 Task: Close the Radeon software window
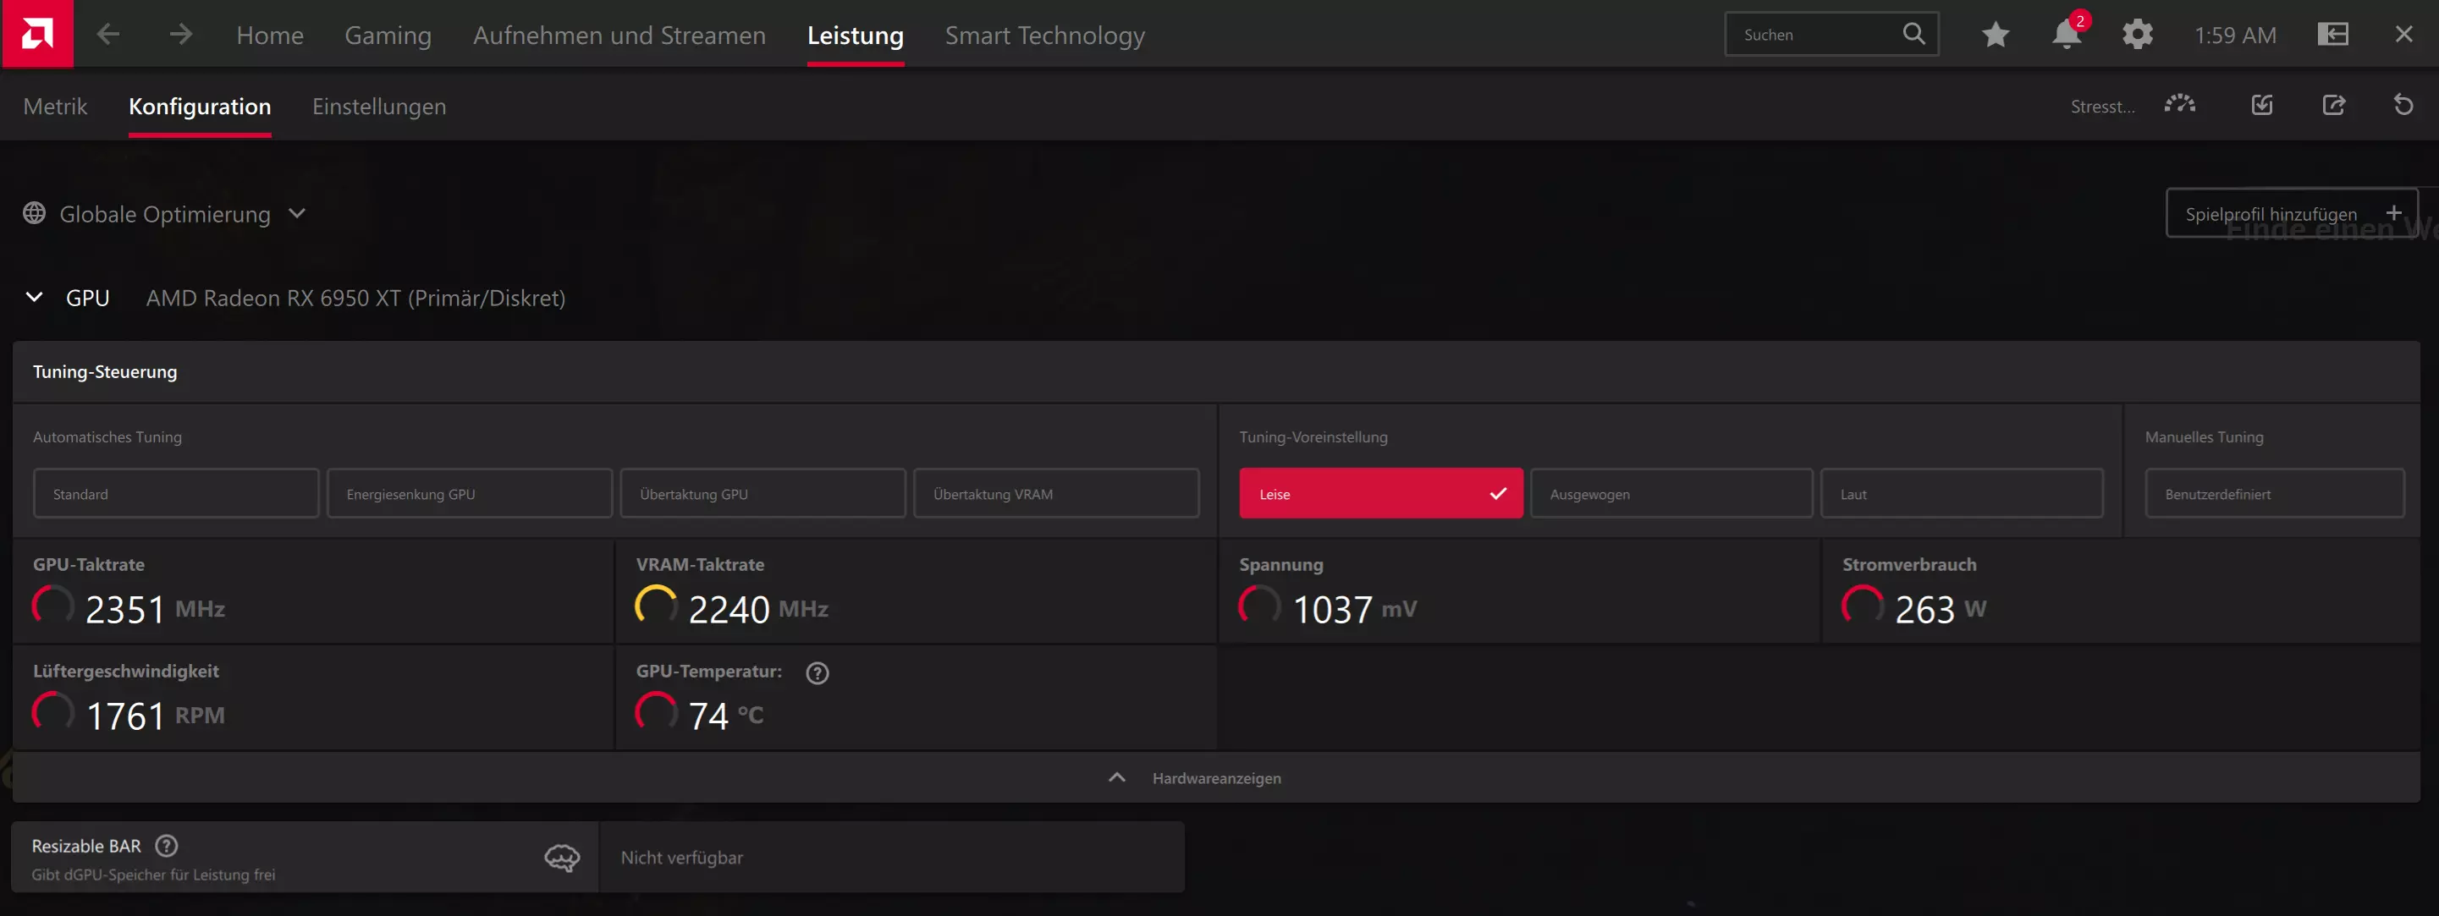2403,35
